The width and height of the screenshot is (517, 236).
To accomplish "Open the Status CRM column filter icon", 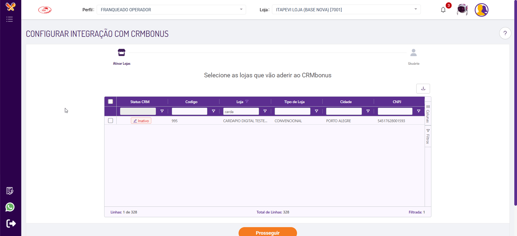I will [x=162, y=111].
